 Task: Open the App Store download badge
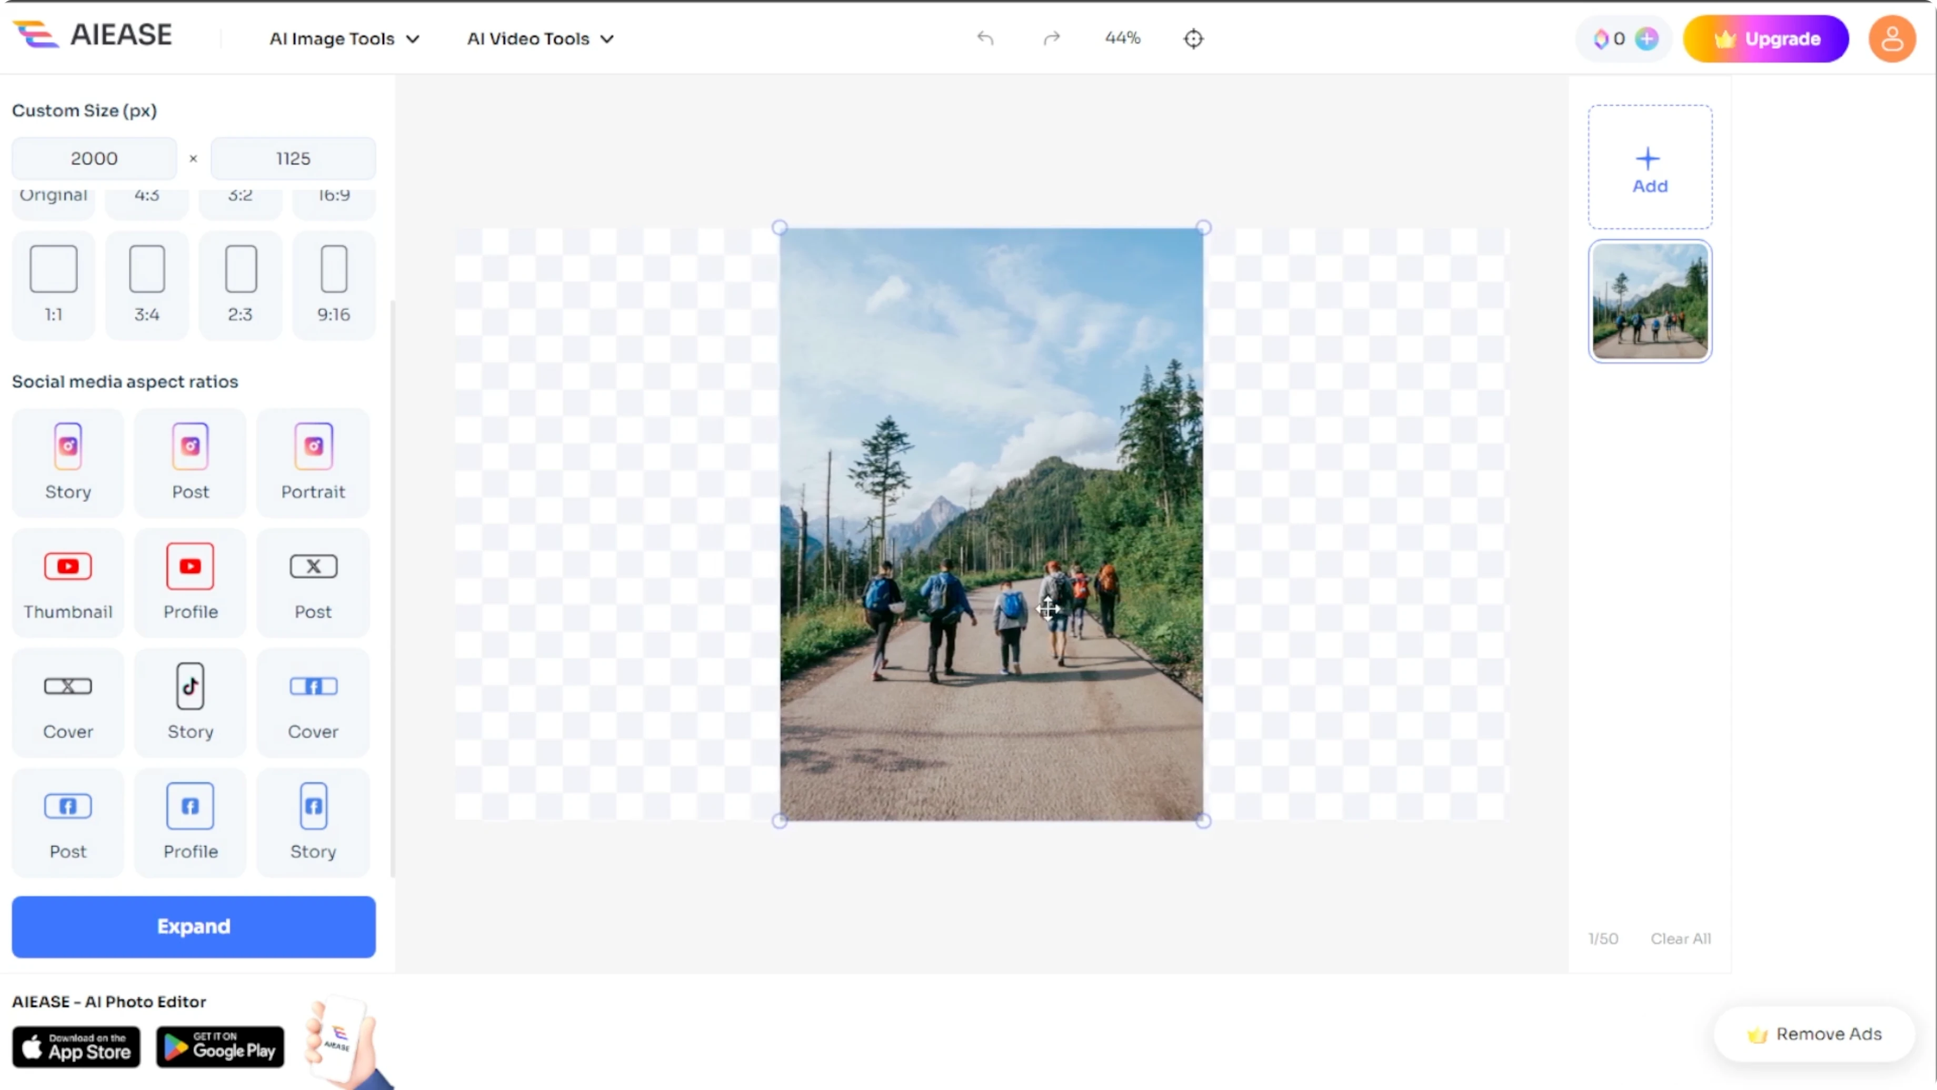(x=76, y=1046)
